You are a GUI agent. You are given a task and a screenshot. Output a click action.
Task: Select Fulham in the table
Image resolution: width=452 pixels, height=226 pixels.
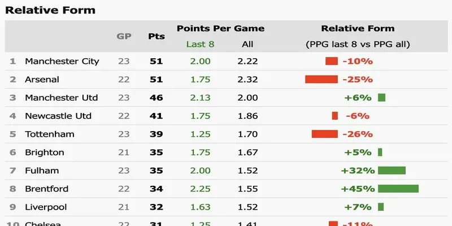(42, 170)
